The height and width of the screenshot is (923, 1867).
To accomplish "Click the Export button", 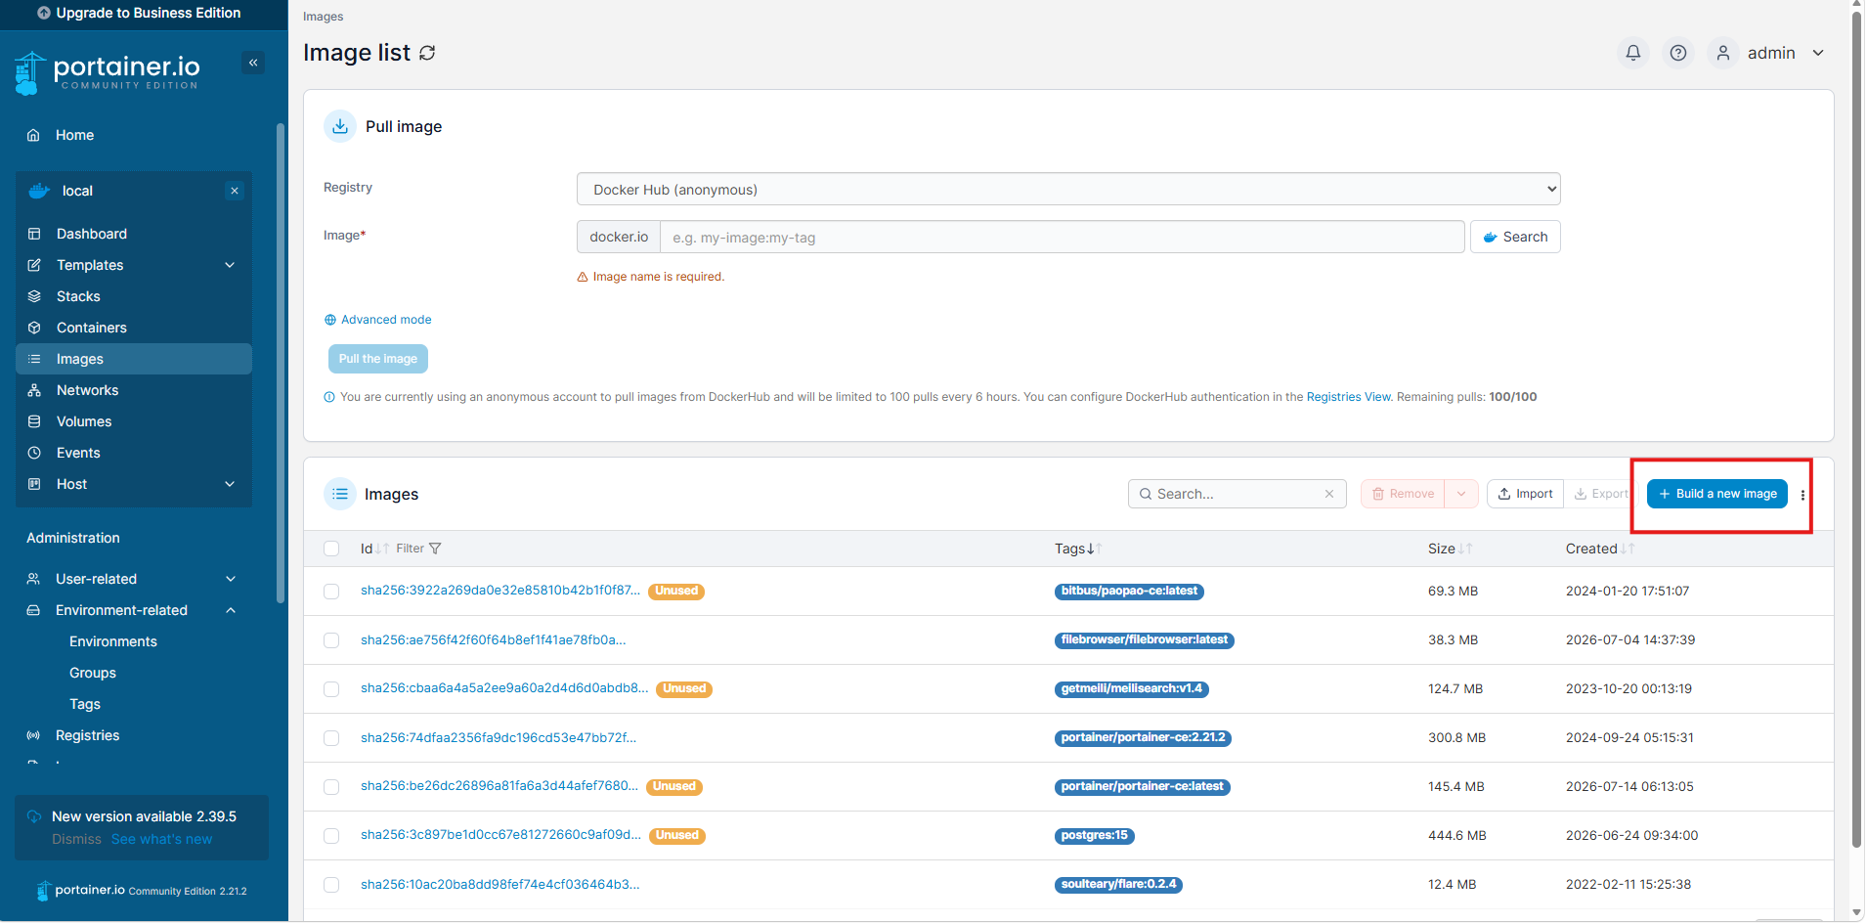I will [1600, 494].
